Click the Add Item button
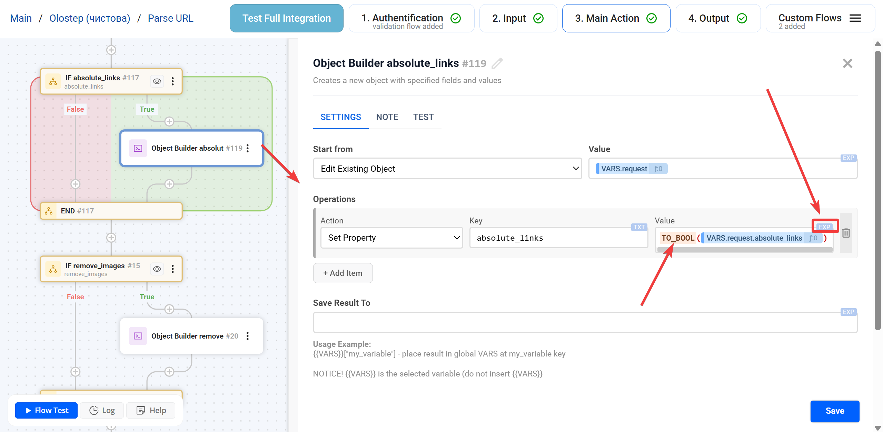Viewport: 883px width, 432px height. (x=343, y=273)
